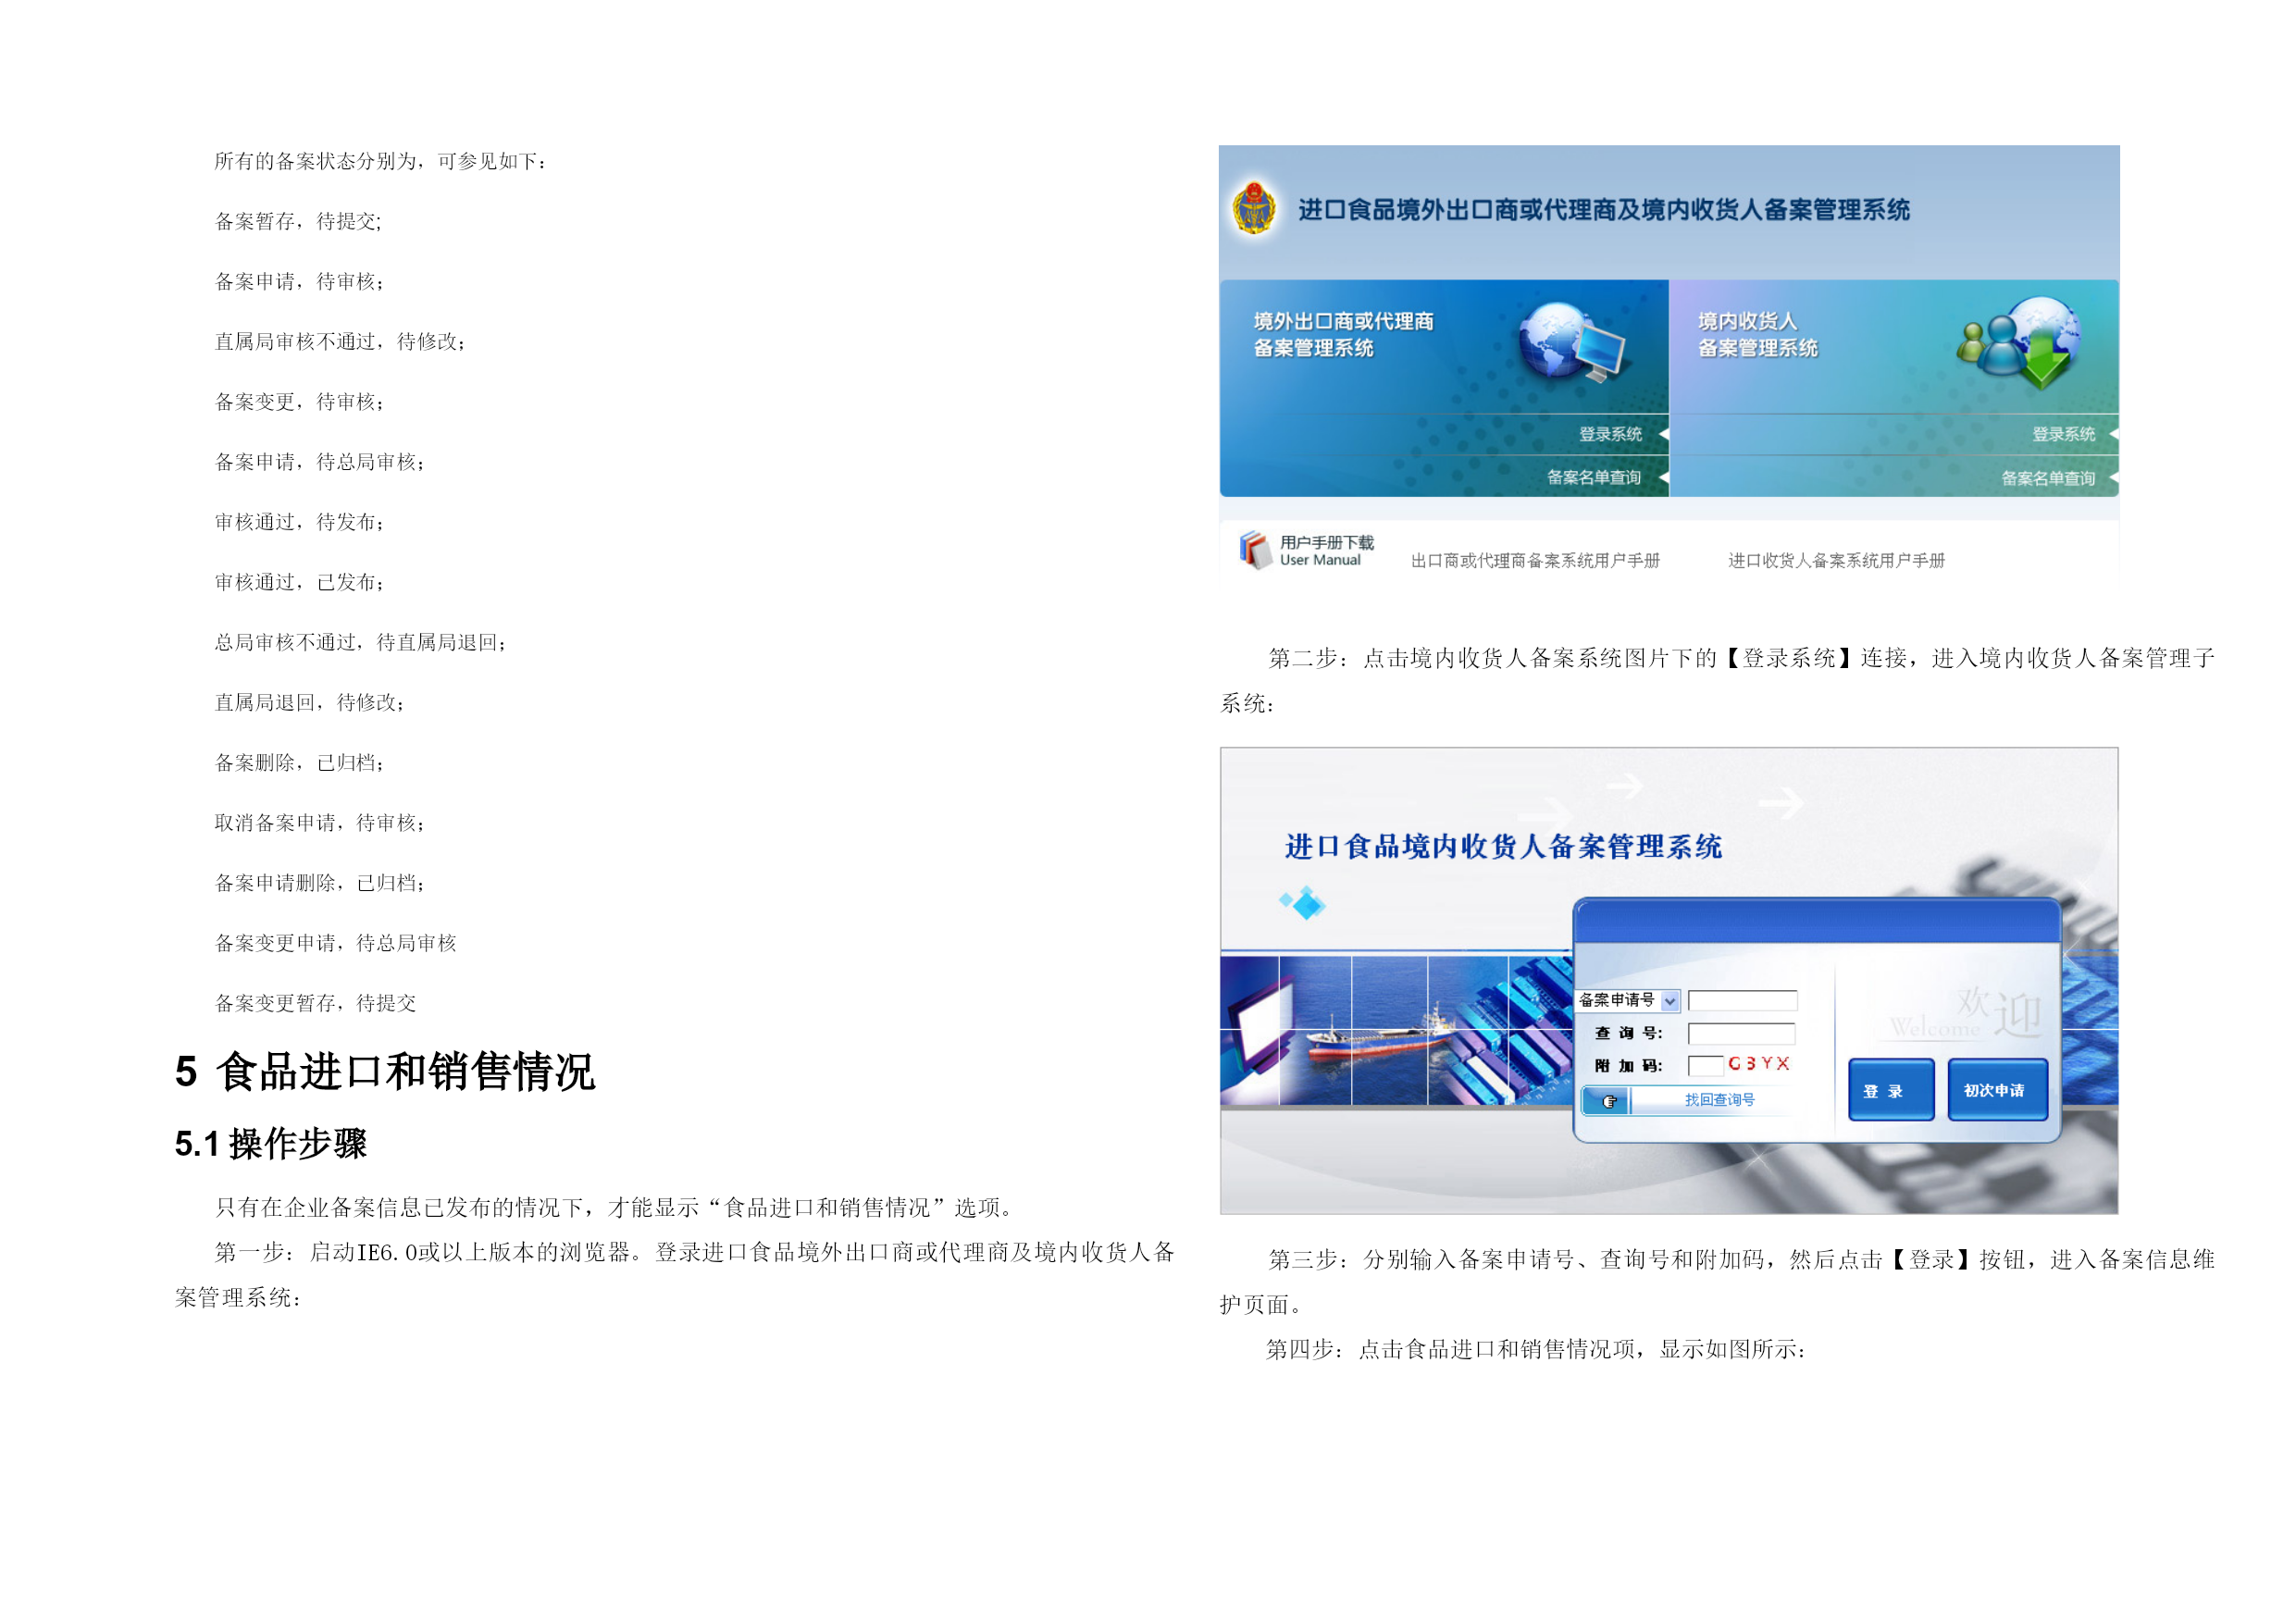Click the 查询号 input field
Viewport: 2296px width, 1623px height.
coord(1741,1034)
